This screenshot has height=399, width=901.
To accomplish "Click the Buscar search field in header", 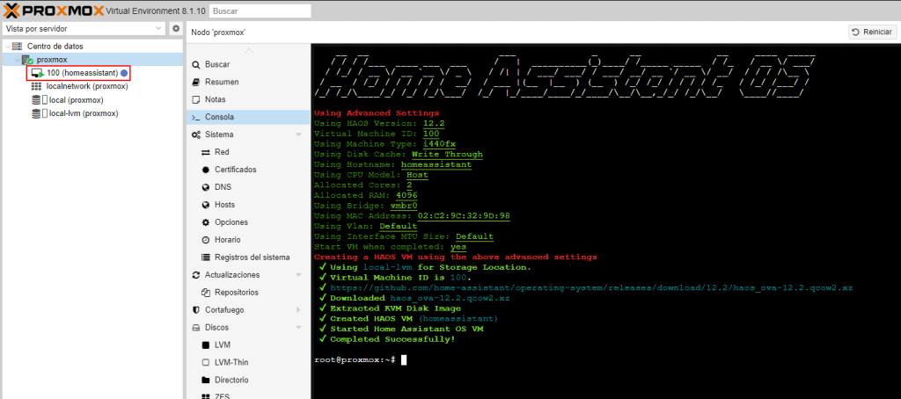I will [260, 11].
